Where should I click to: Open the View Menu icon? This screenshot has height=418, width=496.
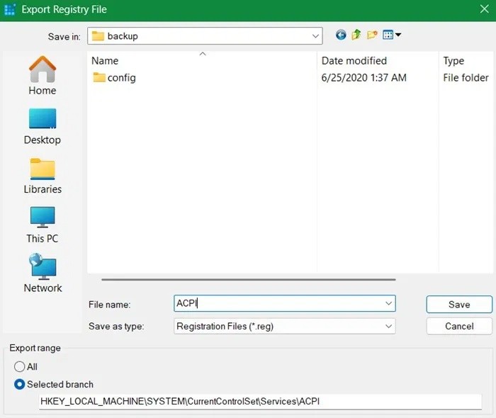point(391,35)
